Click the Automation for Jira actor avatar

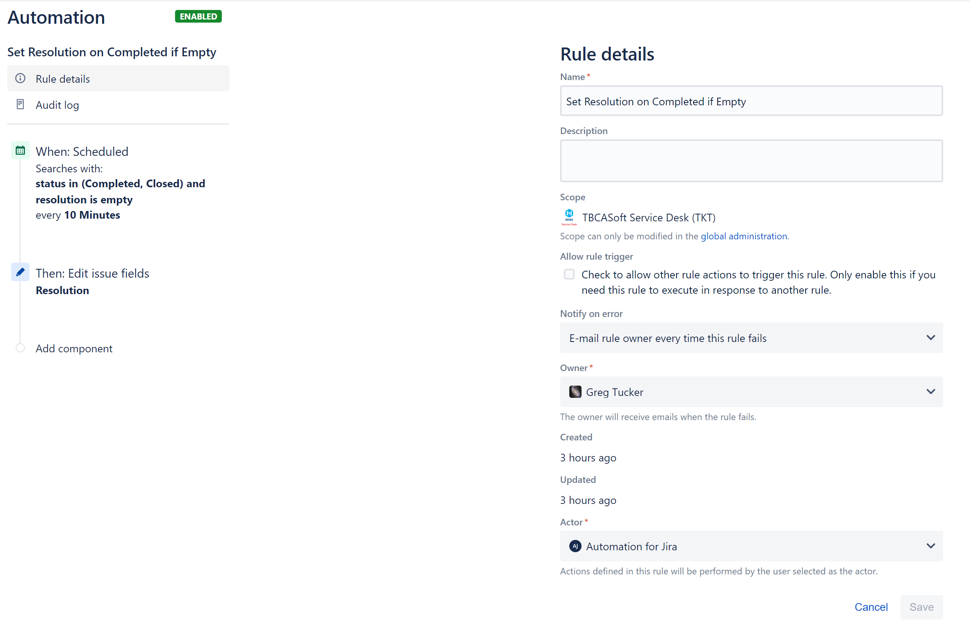[x=575, y=546]
